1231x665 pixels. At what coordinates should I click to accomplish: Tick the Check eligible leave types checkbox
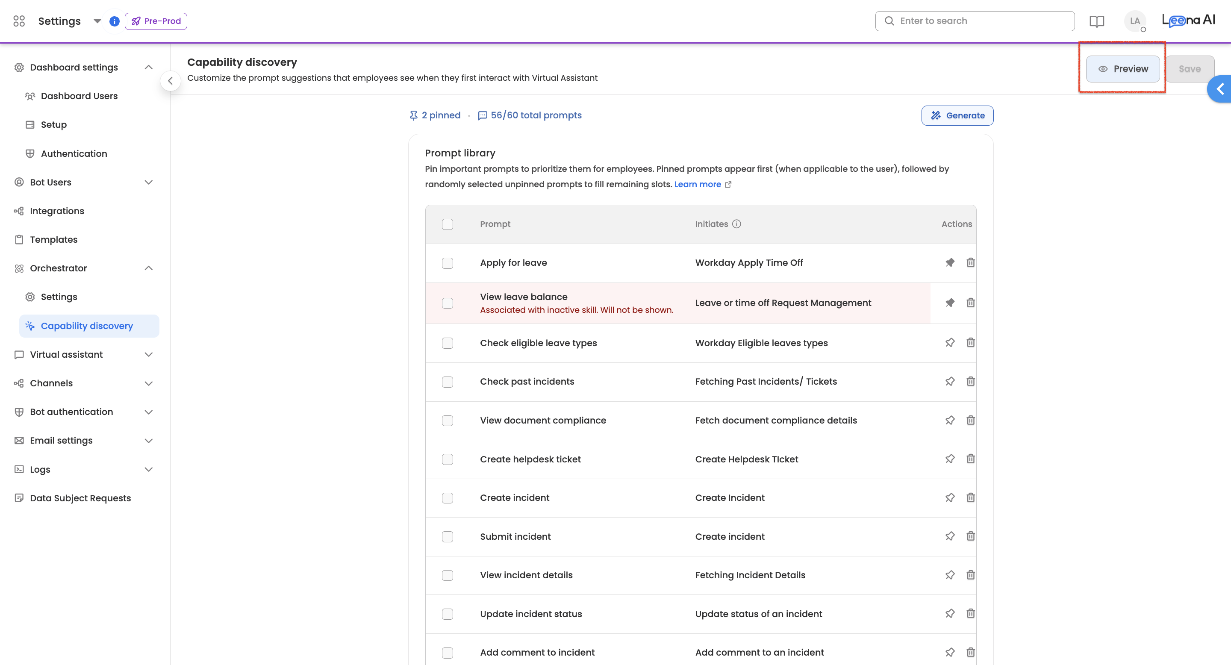coord(447,343)
